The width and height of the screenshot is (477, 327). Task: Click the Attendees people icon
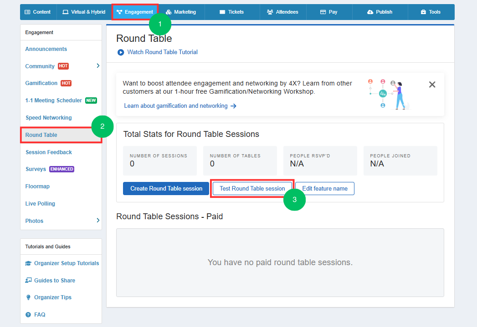(270, 12)
